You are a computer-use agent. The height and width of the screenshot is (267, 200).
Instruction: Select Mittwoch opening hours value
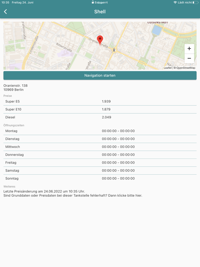118,147
